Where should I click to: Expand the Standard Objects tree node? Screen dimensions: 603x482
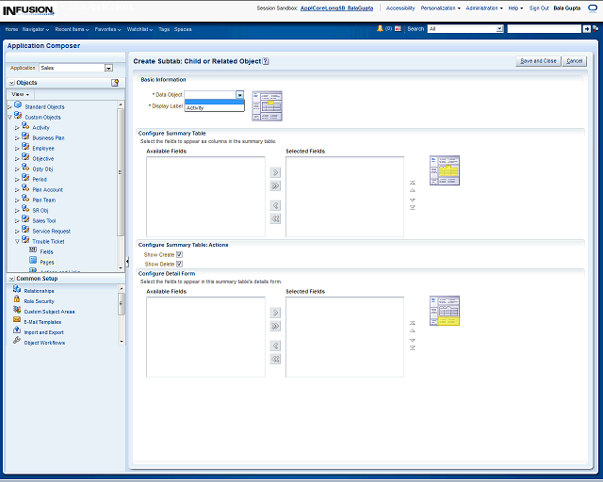click(9, 107)
